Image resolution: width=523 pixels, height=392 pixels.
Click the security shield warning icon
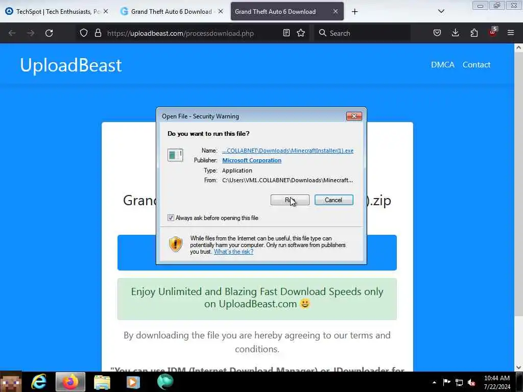pos(175,244)
